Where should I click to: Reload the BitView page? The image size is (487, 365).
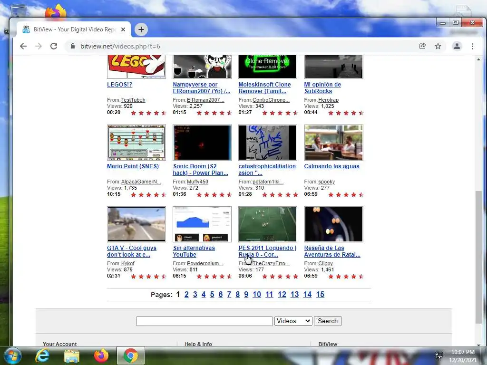pos(54,46)
